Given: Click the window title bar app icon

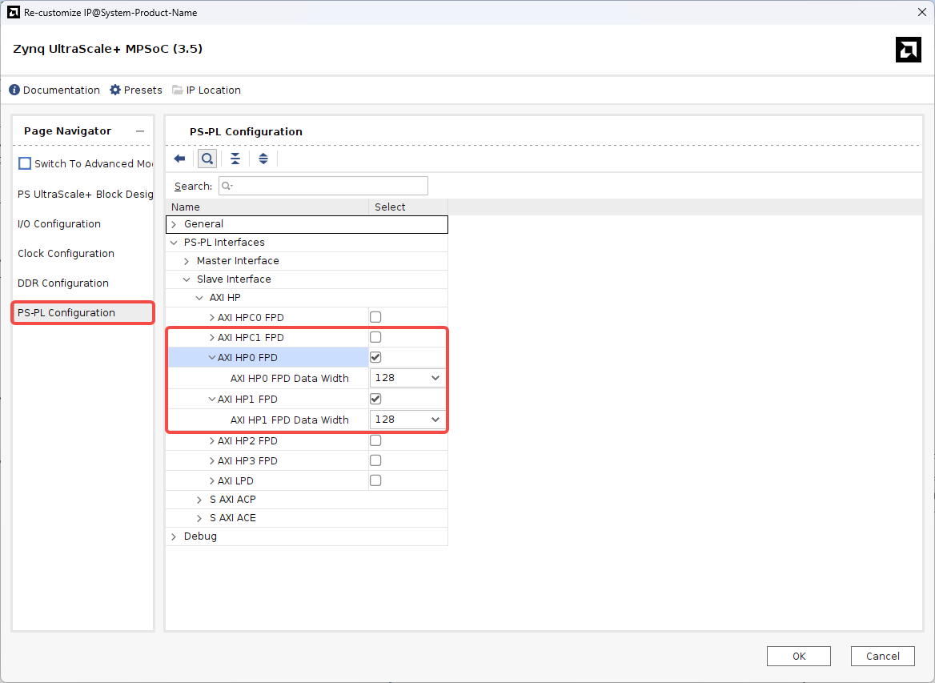Looking at the screenshot, I should coord(13,13).
